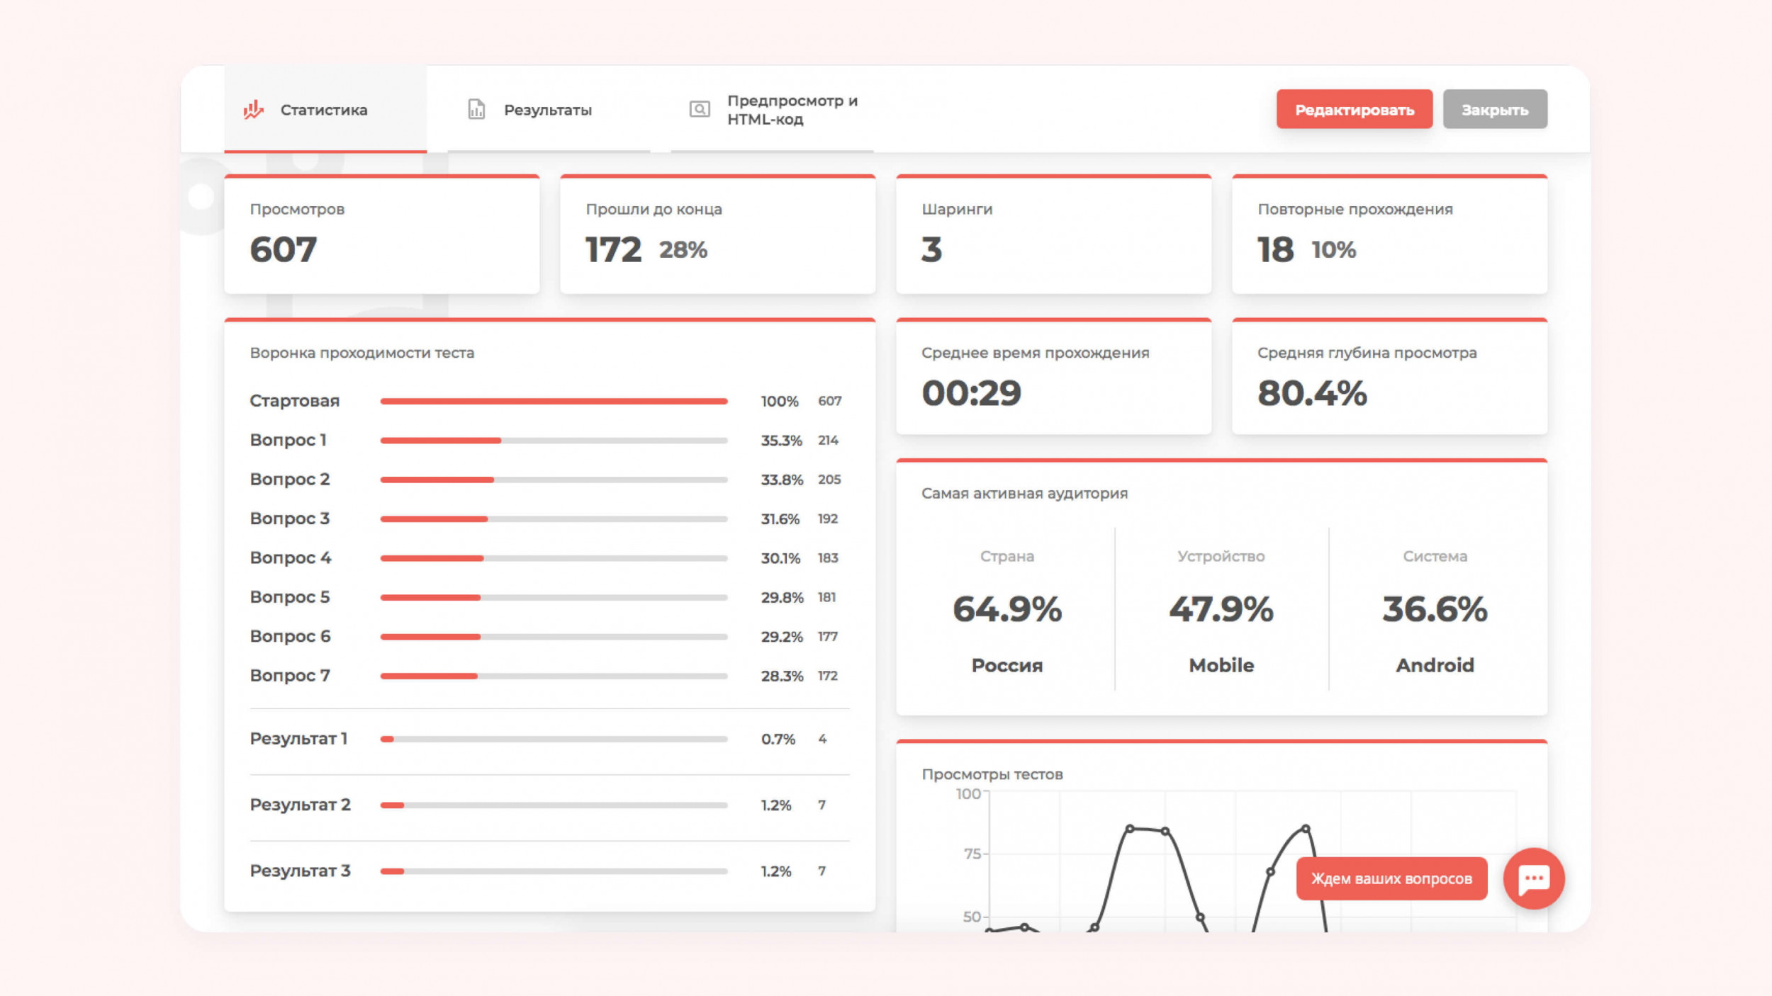This screenshot has width=1772, height=996.
Task: Open the chat bubble icon
Action: [1533, 878]
